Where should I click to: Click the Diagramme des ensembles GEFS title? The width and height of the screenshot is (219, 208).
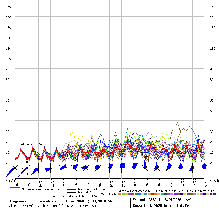[60, 201]
